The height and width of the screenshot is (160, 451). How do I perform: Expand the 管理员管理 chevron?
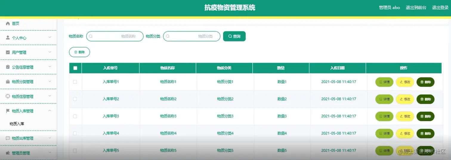click(x=50, y=153)
